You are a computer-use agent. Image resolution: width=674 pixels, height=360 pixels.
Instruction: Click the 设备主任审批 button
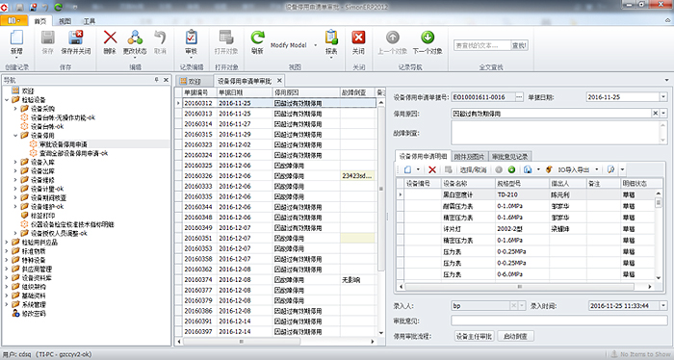pyautogui.click(x=474, y=336)
